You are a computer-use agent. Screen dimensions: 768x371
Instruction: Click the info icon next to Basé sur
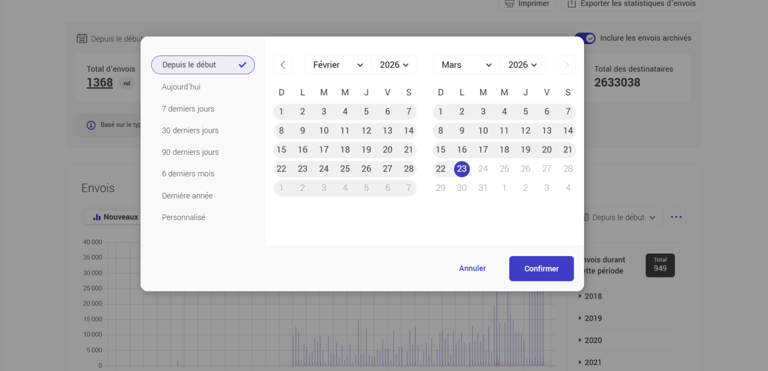click(x=91, y=125)
